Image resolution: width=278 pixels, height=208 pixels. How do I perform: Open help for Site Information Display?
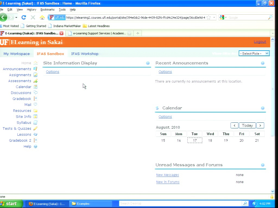point(148,63)
